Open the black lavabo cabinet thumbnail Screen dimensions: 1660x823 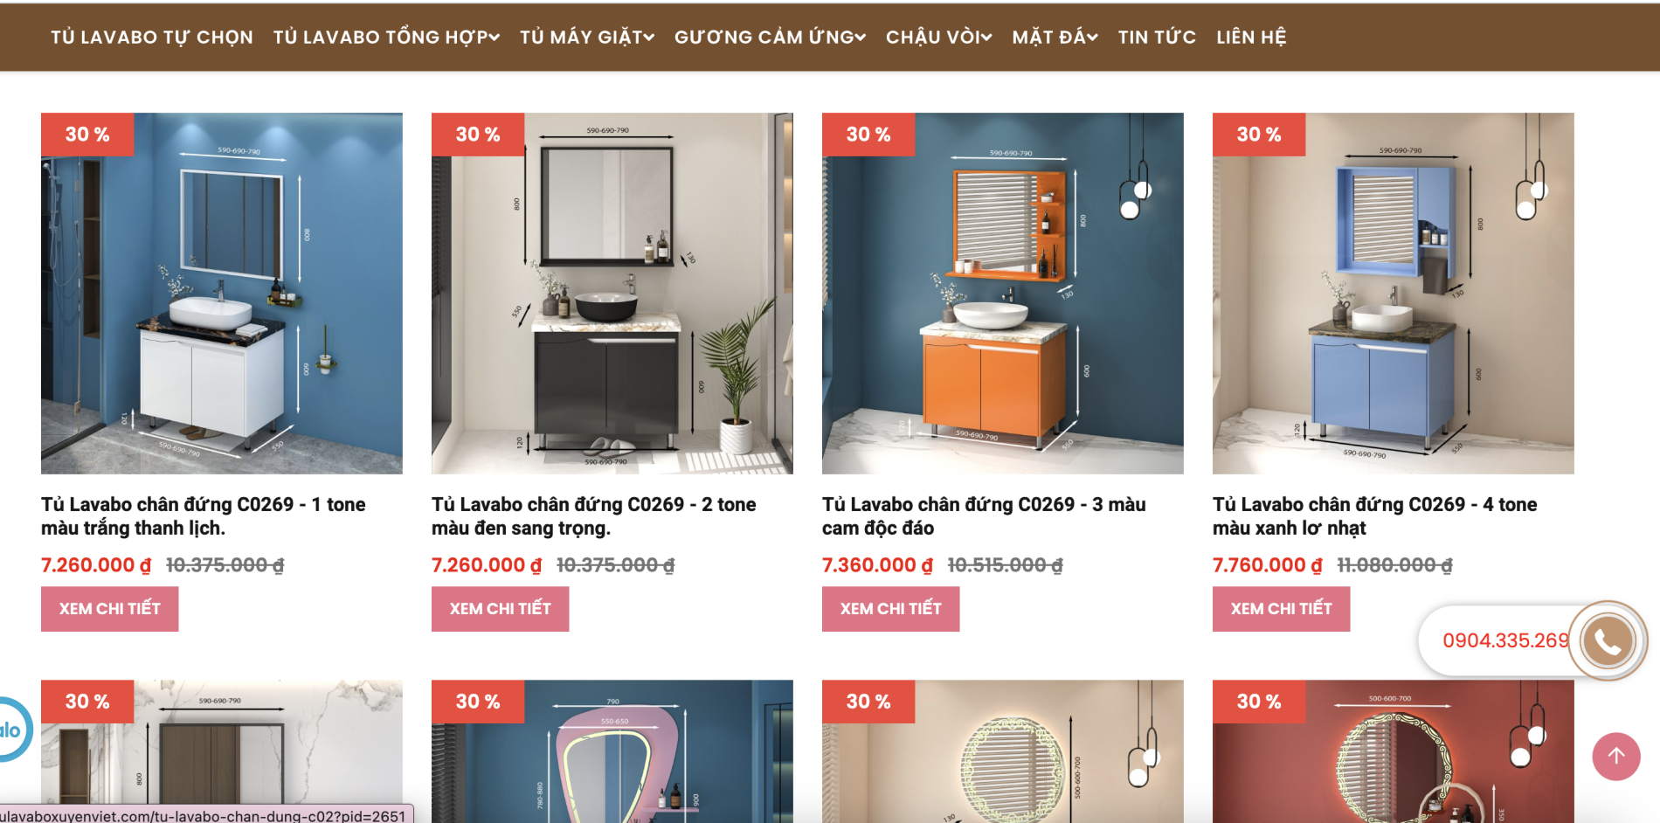tap(612, 294)
